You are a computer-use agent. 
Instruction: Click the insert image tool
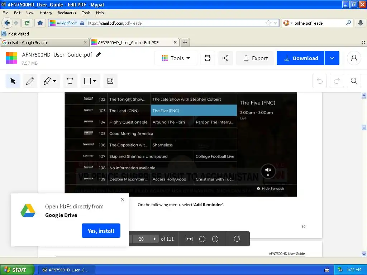pyautogui.click(x=110, y=81)
